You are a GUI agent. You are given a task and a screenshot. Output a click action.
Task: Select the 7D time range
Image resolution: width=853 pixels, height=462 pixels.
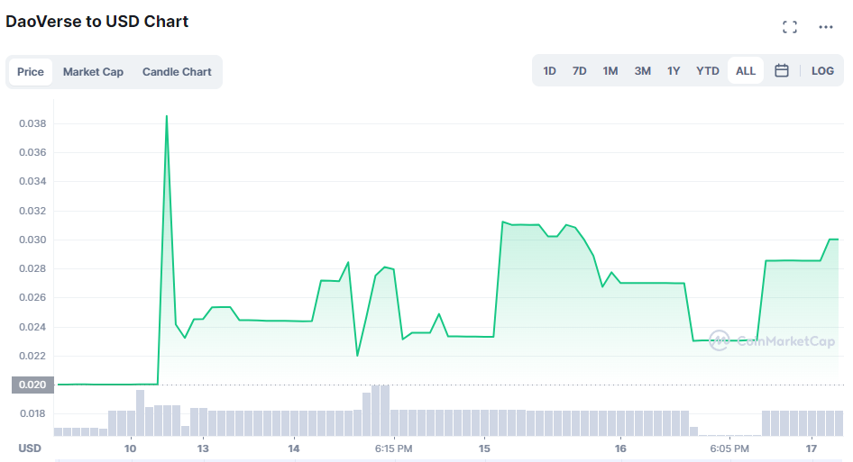click(580, 70)
